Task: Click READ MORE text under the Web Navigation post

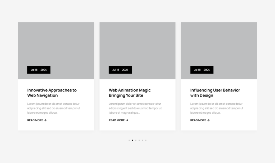Action: [x=35, y=120]
